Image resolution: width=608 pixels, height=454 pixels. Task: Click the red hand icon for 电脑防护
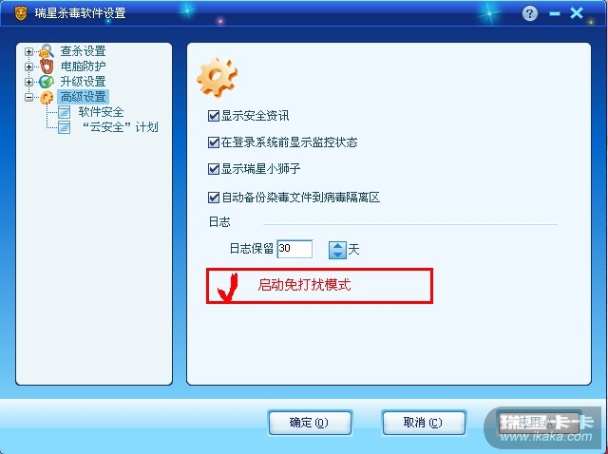point(47,66)
